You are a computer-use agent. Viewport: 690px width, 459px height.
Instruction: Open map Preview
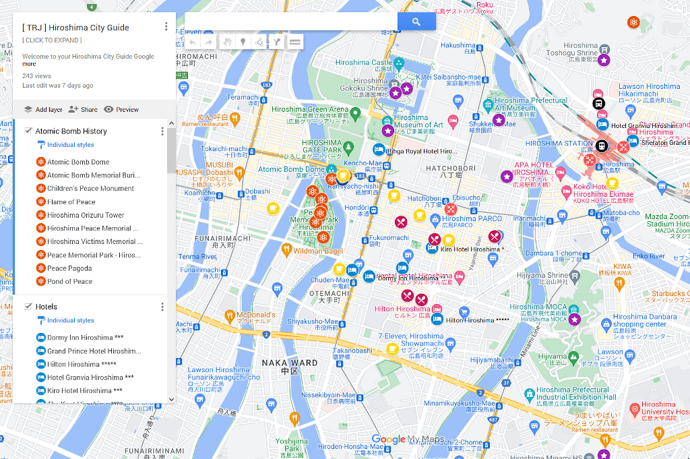click(121, 109)
